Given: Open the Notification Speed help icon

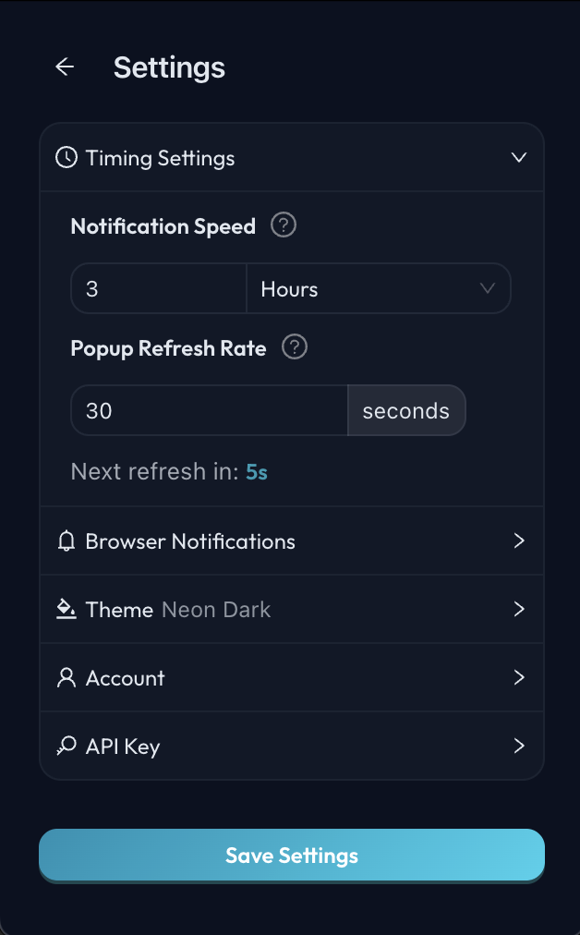Looking at the screenshot, I should pos(283,225).
